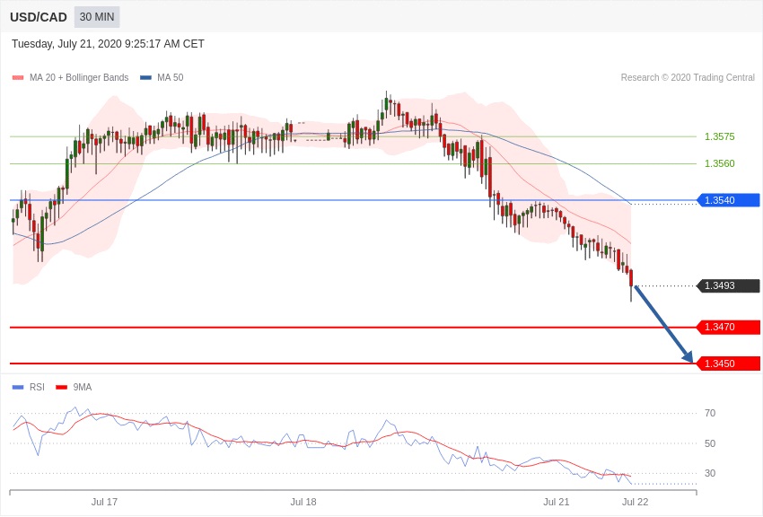
Task: Click the RSI 70 overbought level label
Action: 710,413
